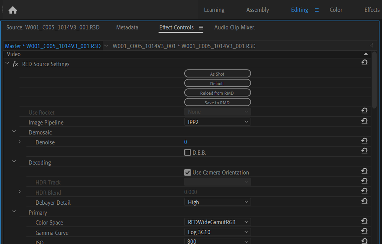Reset the Color Space parameter

tap(364, 221)
